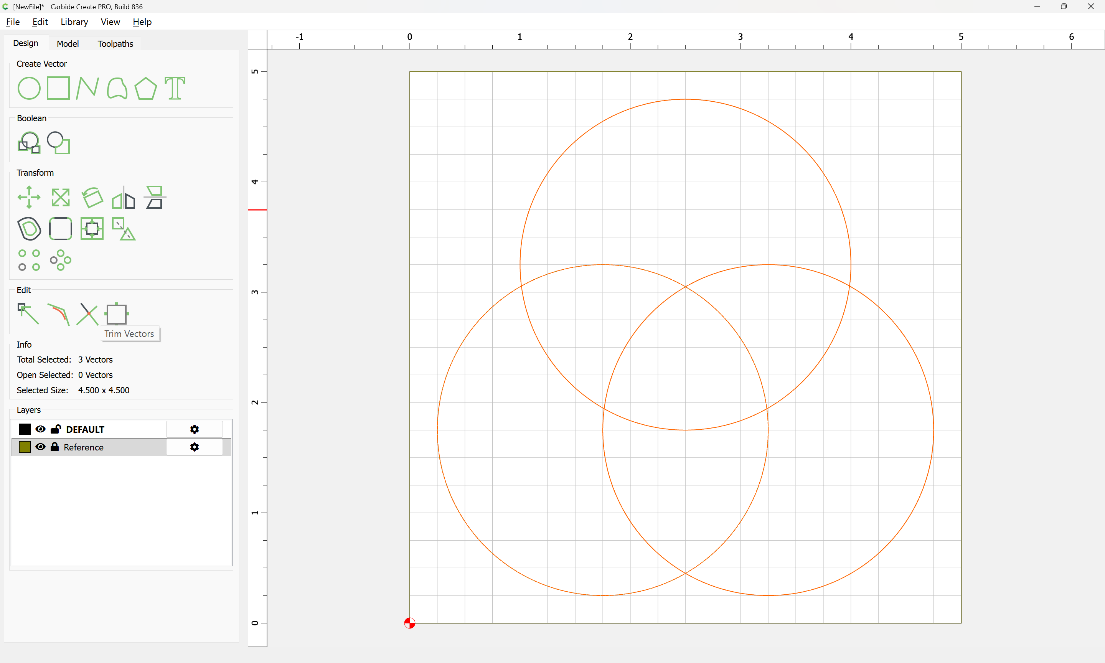Open Reference layer gear settings

(194, 447)
